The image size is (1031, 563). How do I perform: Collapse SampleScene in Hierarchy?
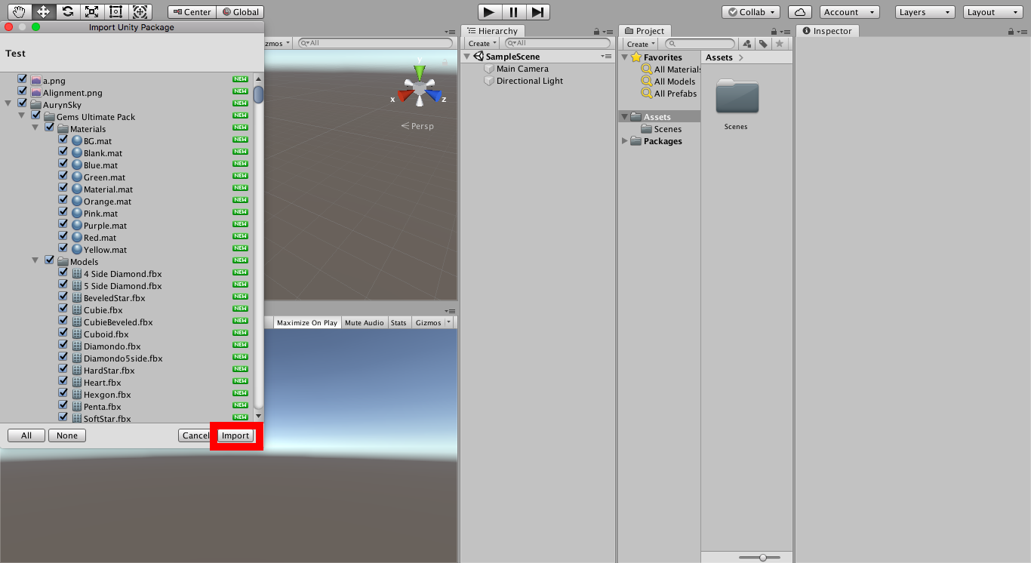(x=467, y=57)
